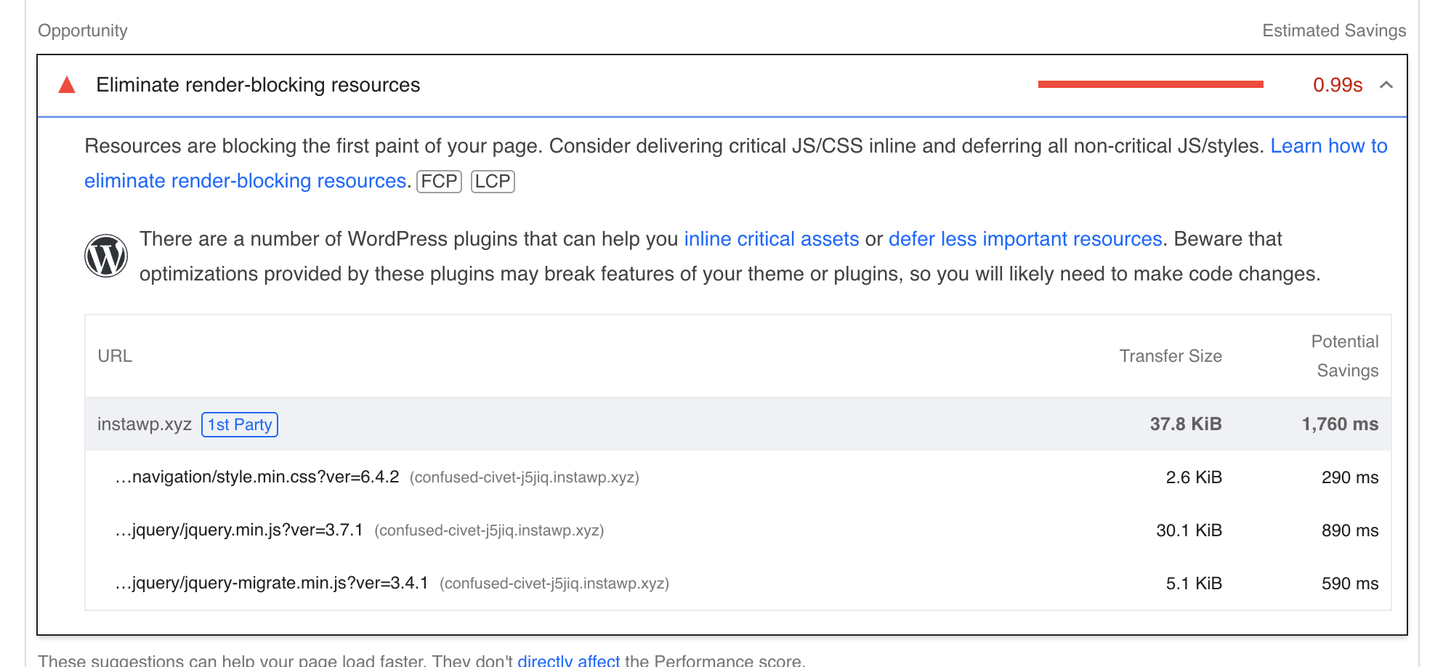Open the inline critical assets link
The width and height of the screenshot is (1443, 667).
[x=772, y=238]
